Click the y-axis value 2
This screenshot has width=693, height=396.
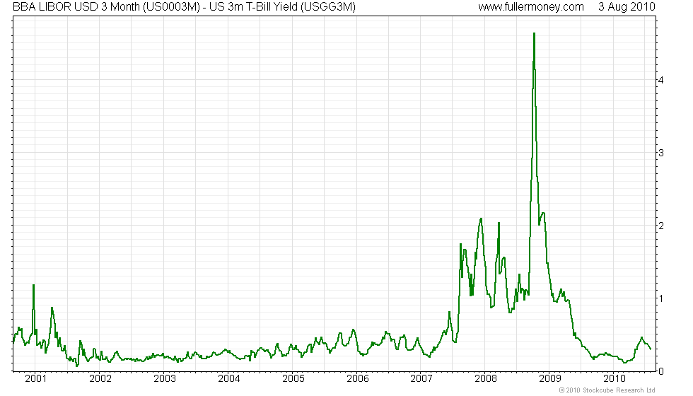pyautogui.click(x=661, y=226)
